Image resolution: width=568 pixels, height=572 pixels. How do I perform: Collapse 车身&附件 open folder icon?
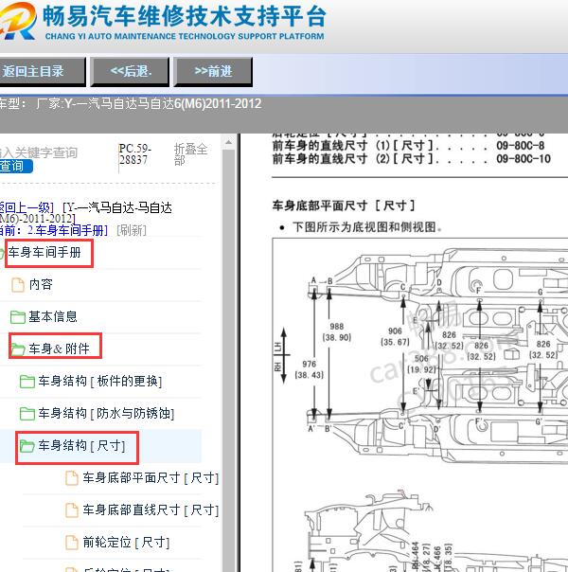pos(17,349)
